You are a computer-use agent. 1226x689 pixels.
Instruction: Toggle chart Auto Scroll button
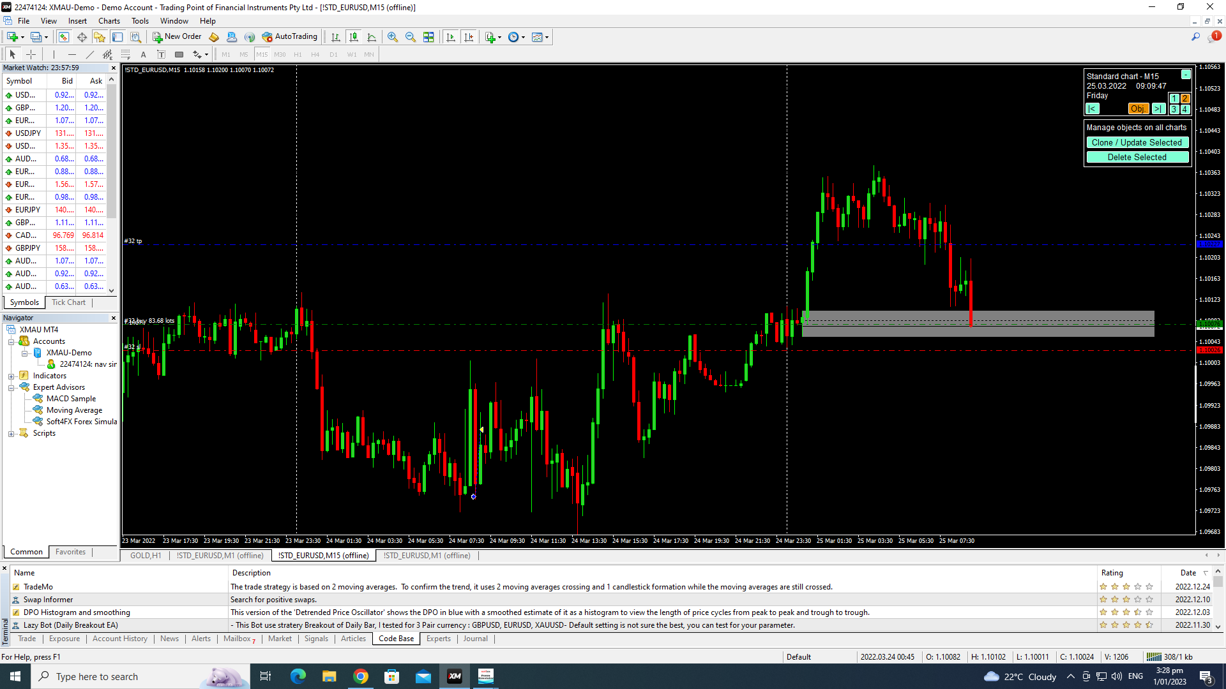451,37
